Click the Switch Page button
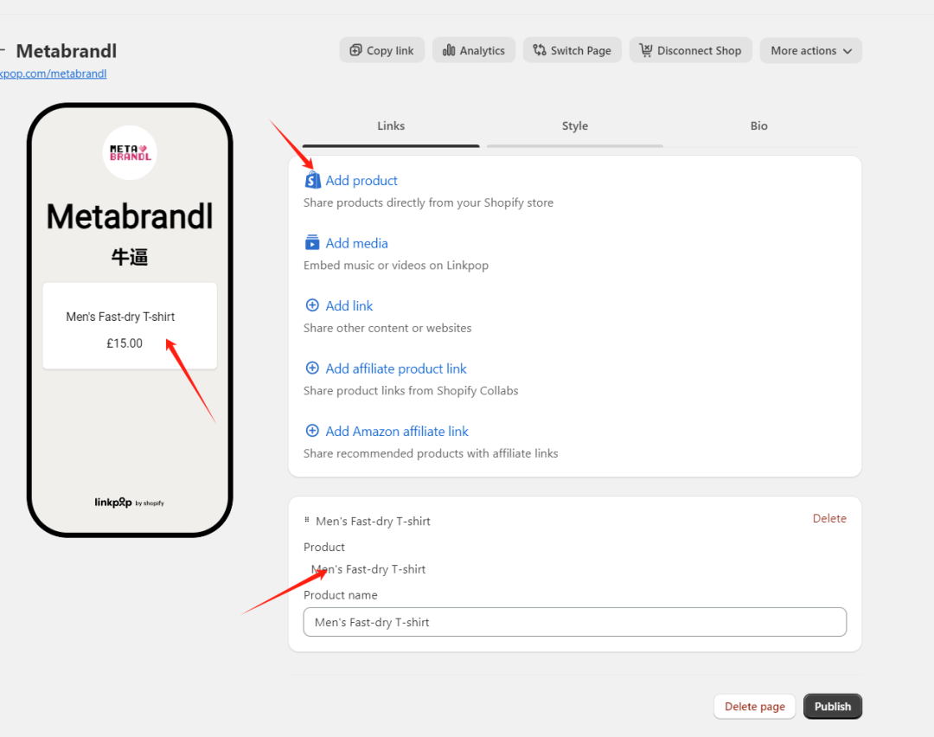Viewport: 934px width, 737px height. pos(572,51)
